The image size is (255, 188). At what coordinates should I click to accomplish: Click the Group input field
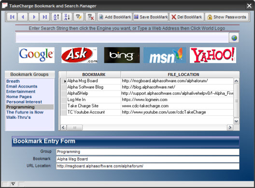click(x=148, y=152)
